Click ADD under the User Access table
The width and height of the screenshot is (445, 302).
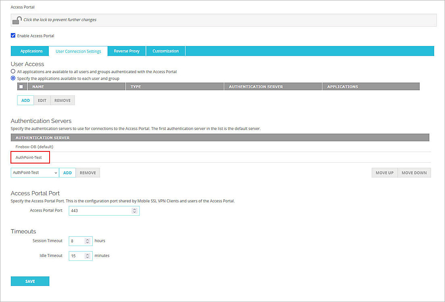pos(25,100)
